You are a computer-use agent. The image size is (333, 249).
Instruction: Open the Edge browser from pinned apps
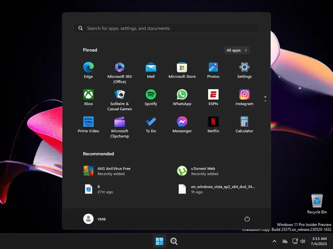[88, 70]
